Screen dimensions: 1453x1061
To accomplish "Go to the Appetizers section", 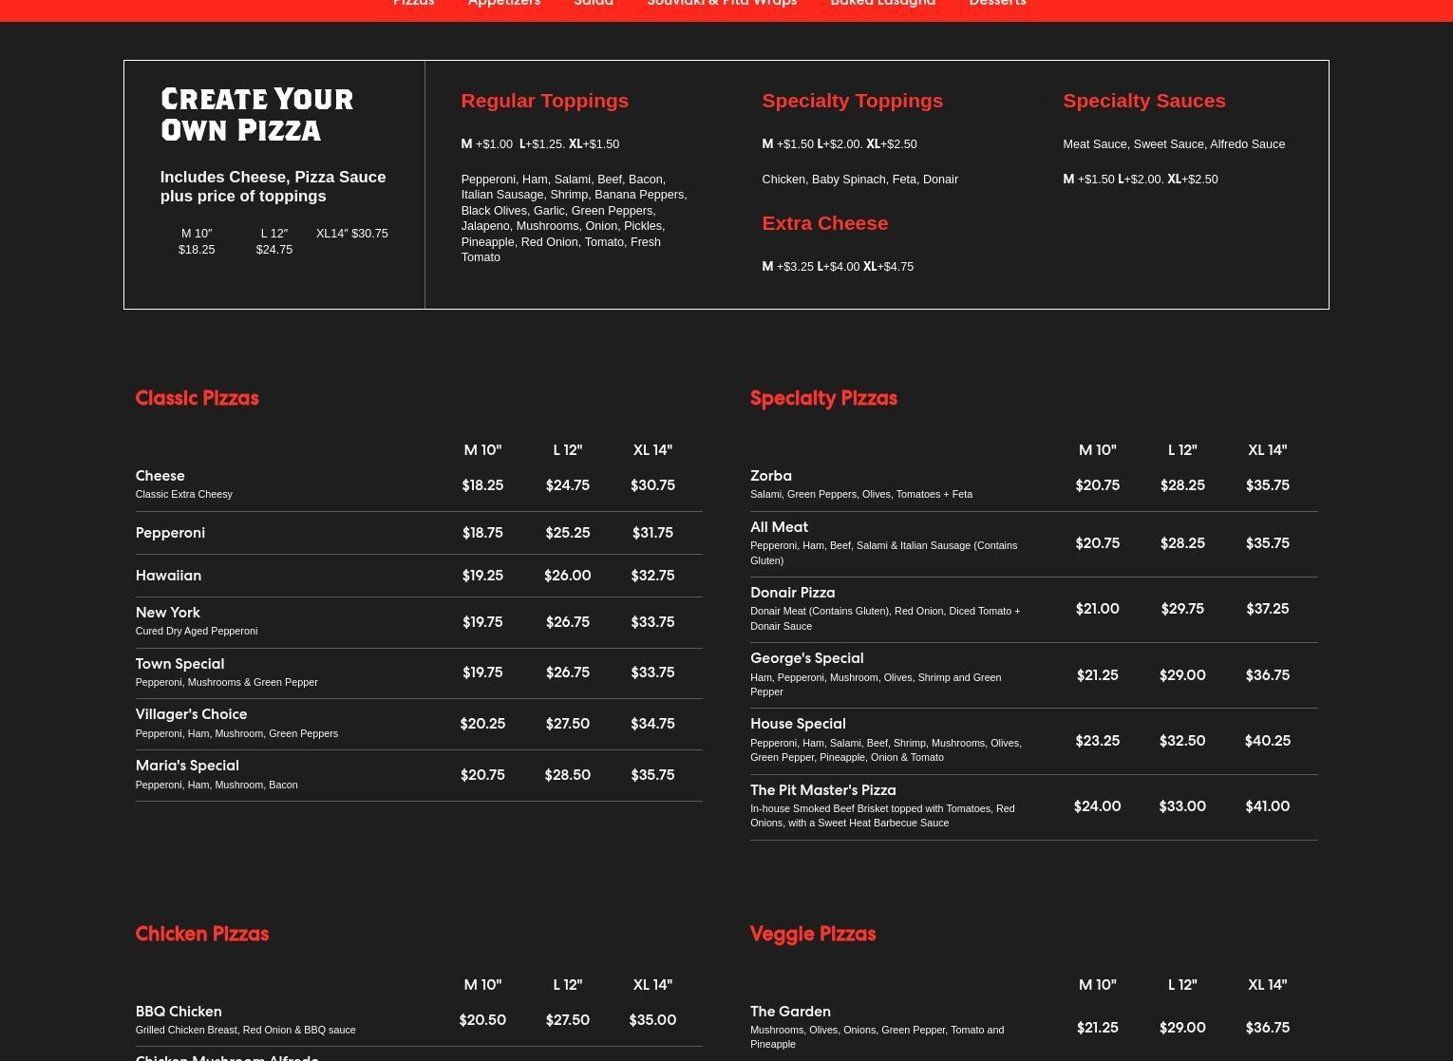I will [503, 3].
